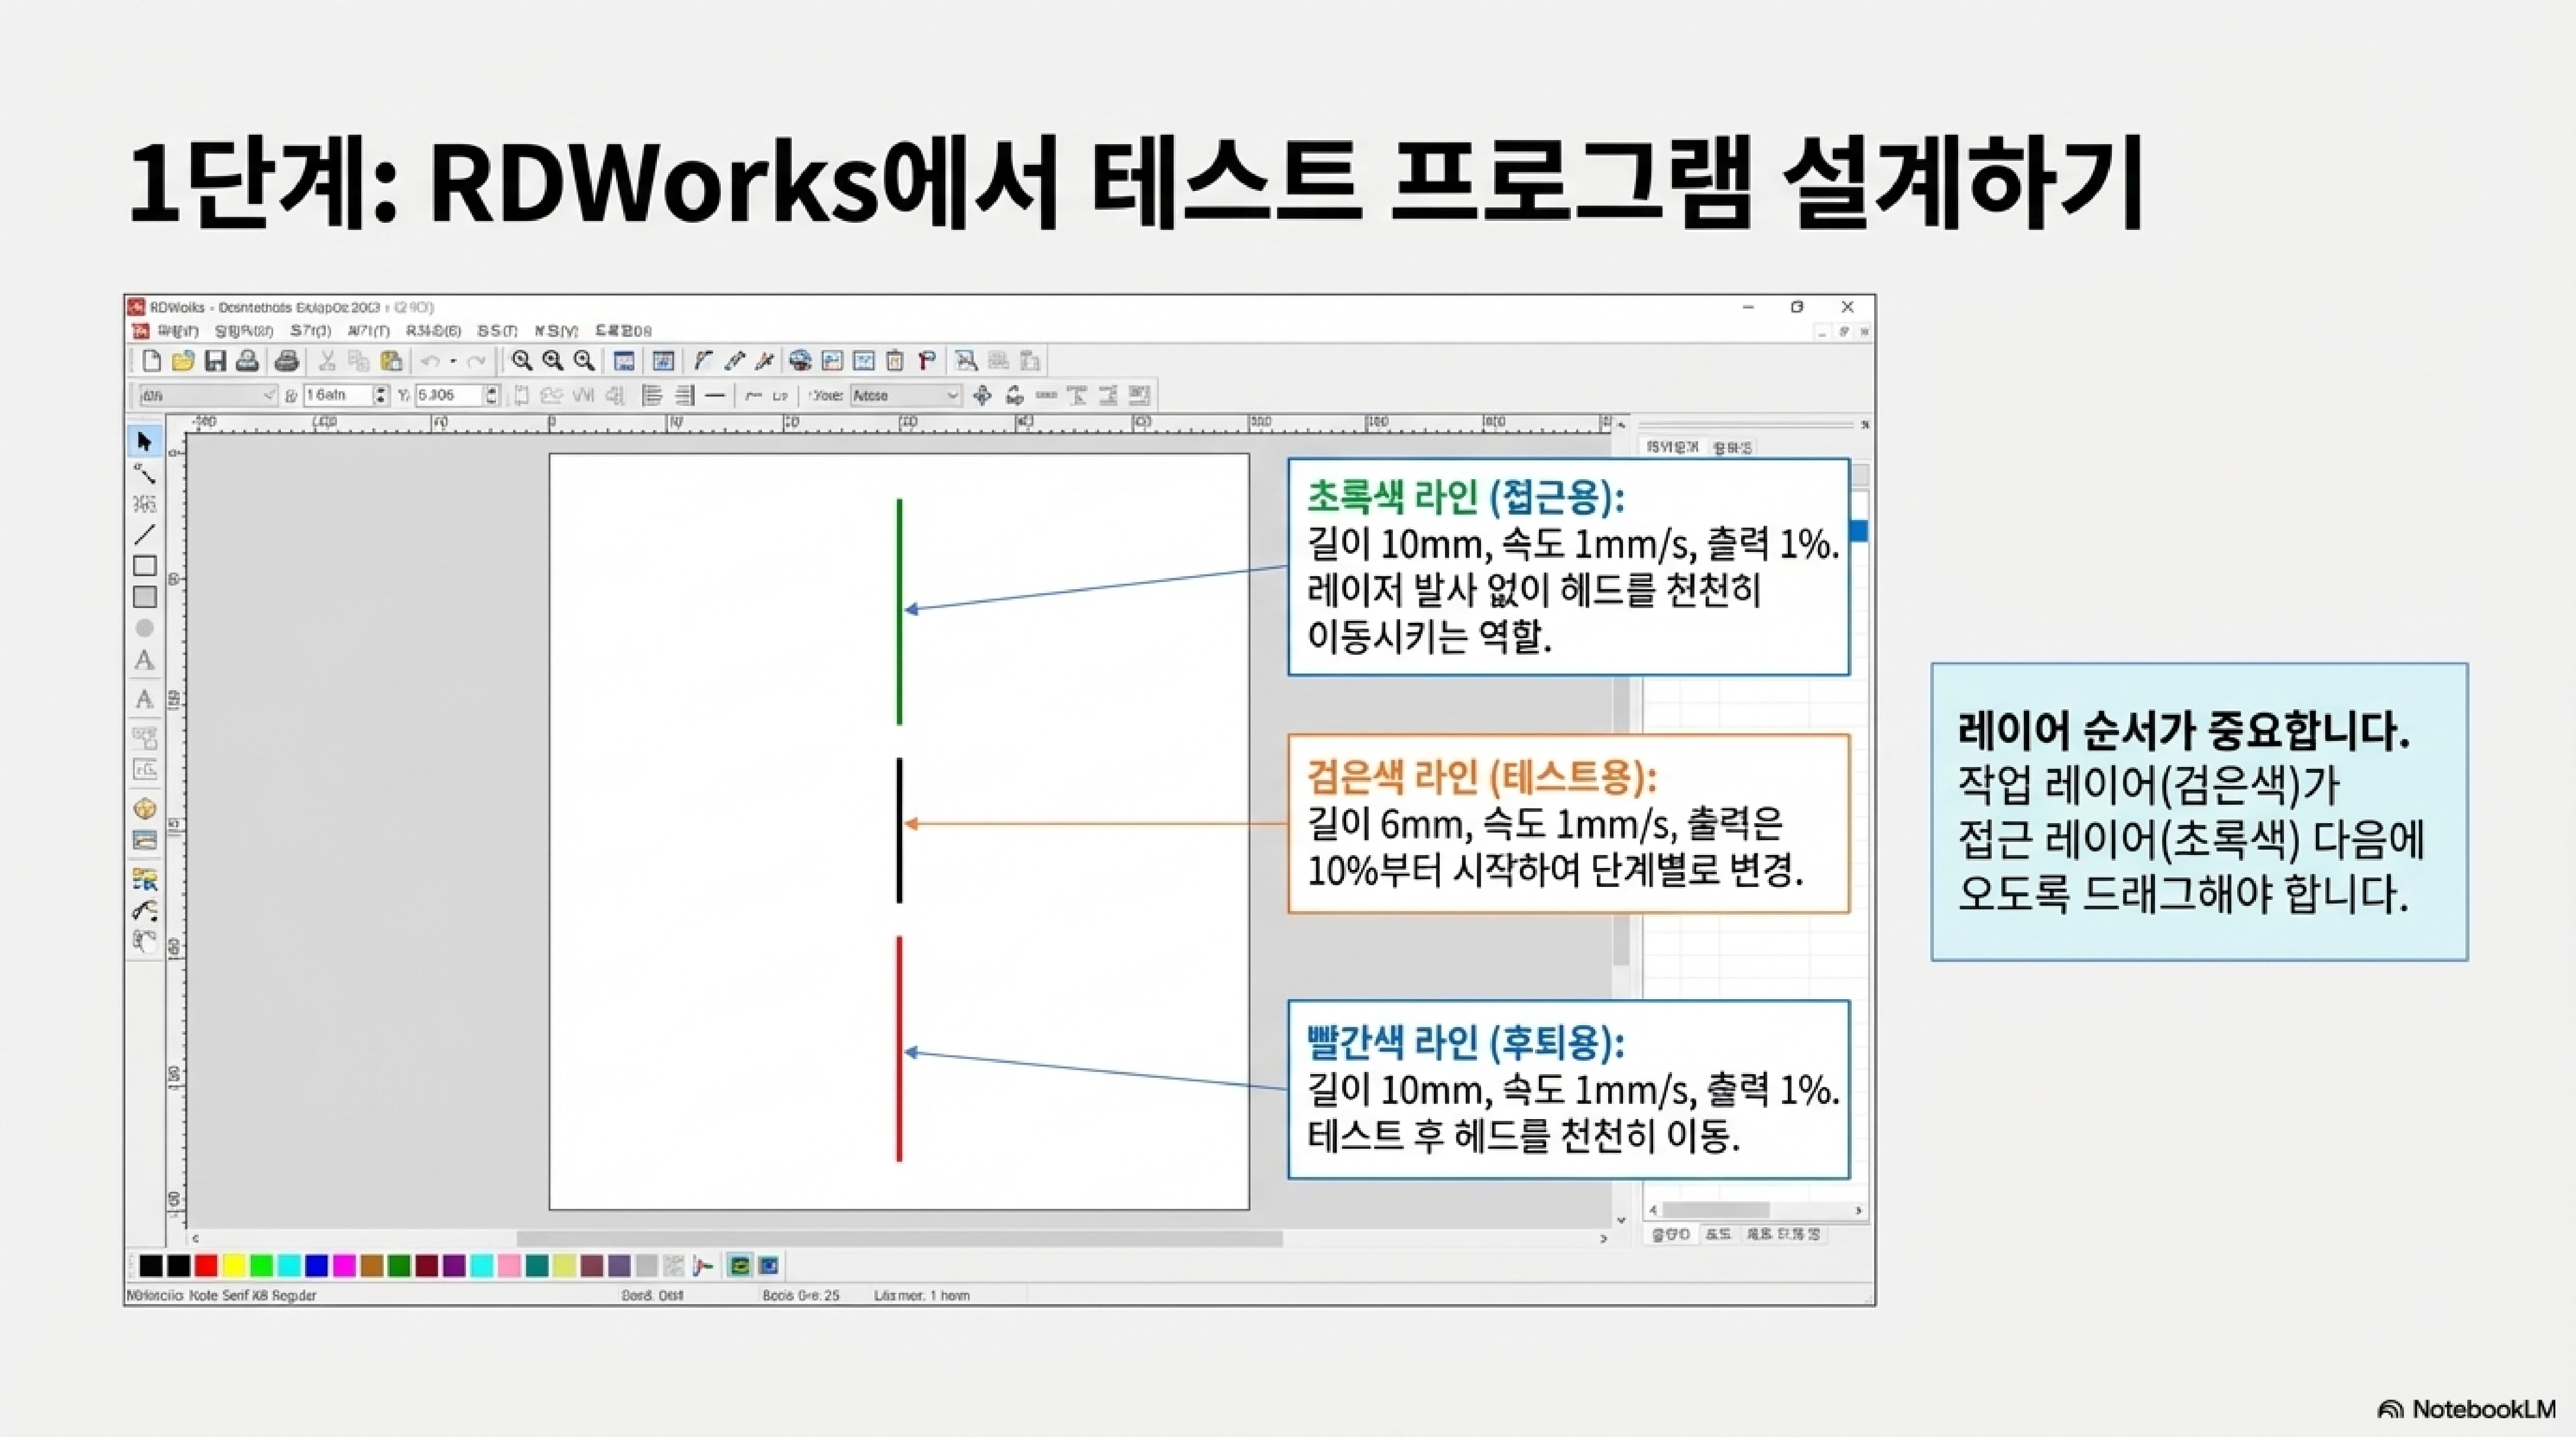Click the undo arrow icon

point(430,361)
